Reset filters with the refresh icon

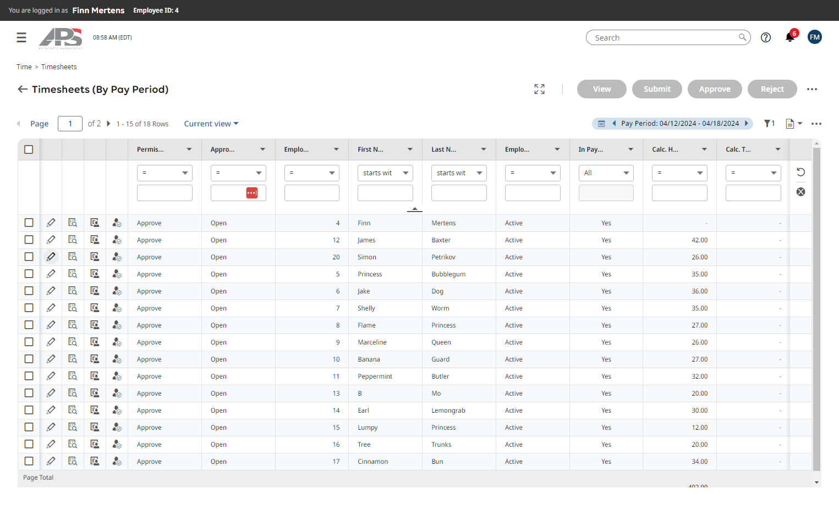click(x=801, y=172)
